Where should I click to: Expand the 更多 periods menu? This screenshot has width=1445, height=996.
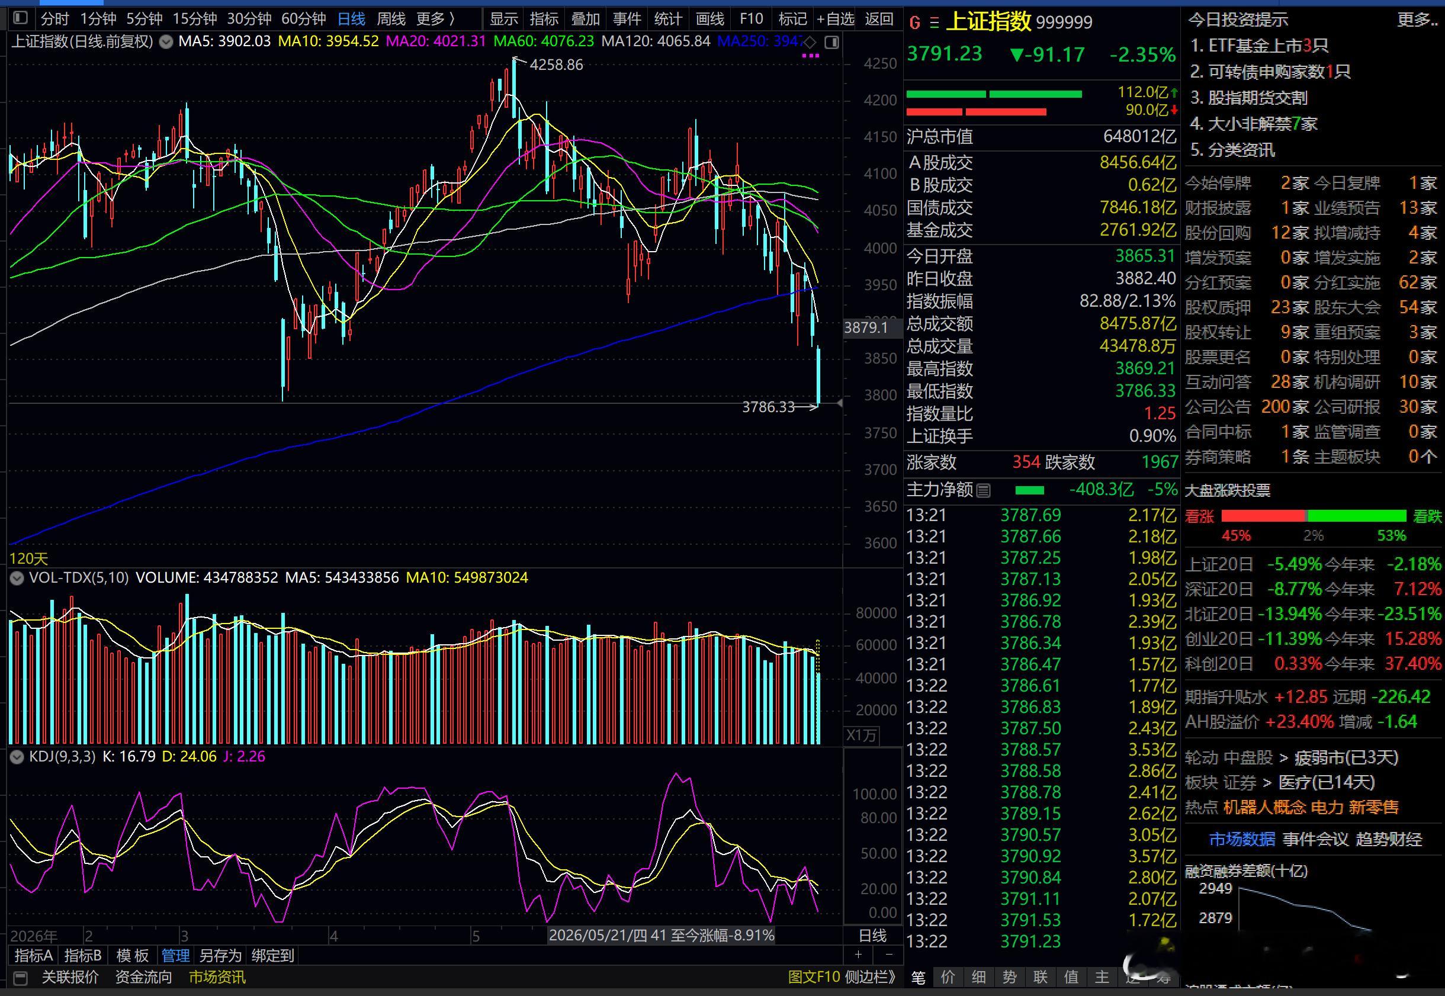[436, 20]
